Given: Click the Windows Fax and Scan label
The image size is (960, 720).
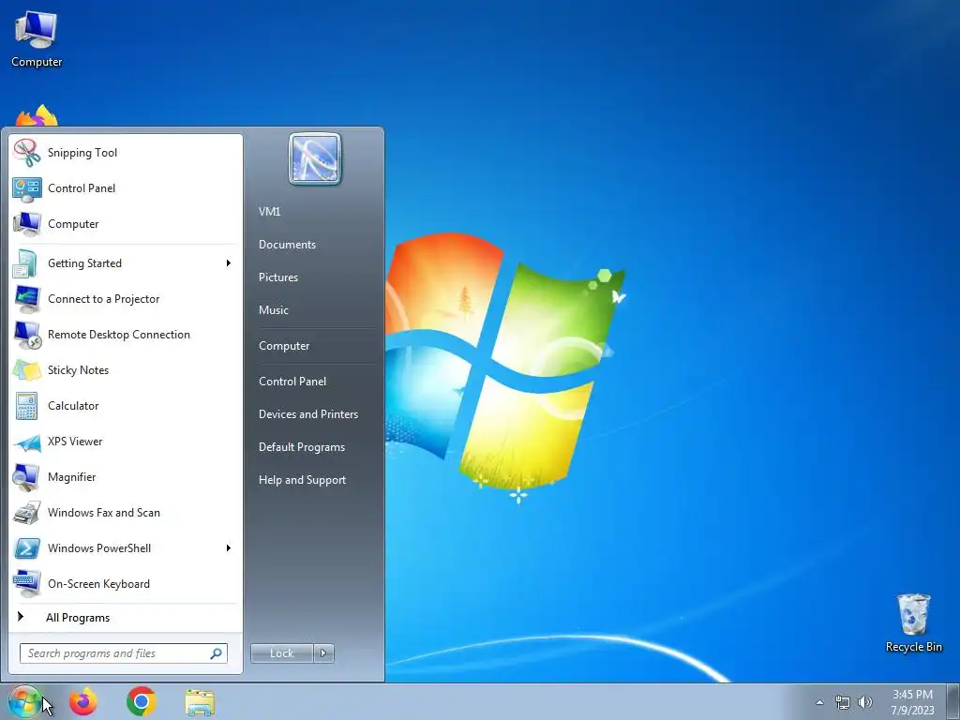Looking at the screenshot, I should click(103, 513).
